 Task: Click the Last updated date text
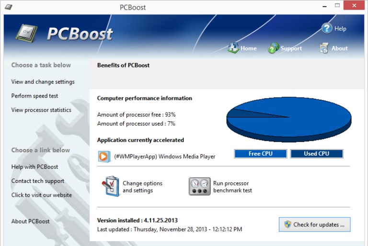[170, 229]
